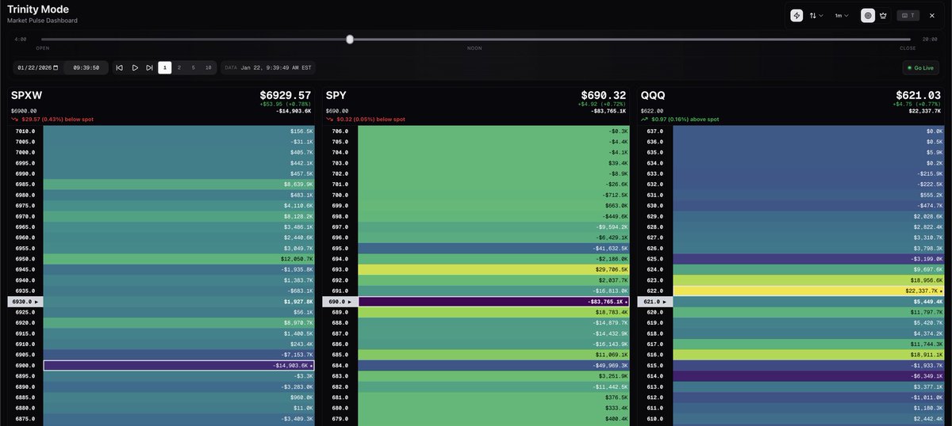Select the crown view icon
This screenshot has width=952, height=426.
click(882, 15)
